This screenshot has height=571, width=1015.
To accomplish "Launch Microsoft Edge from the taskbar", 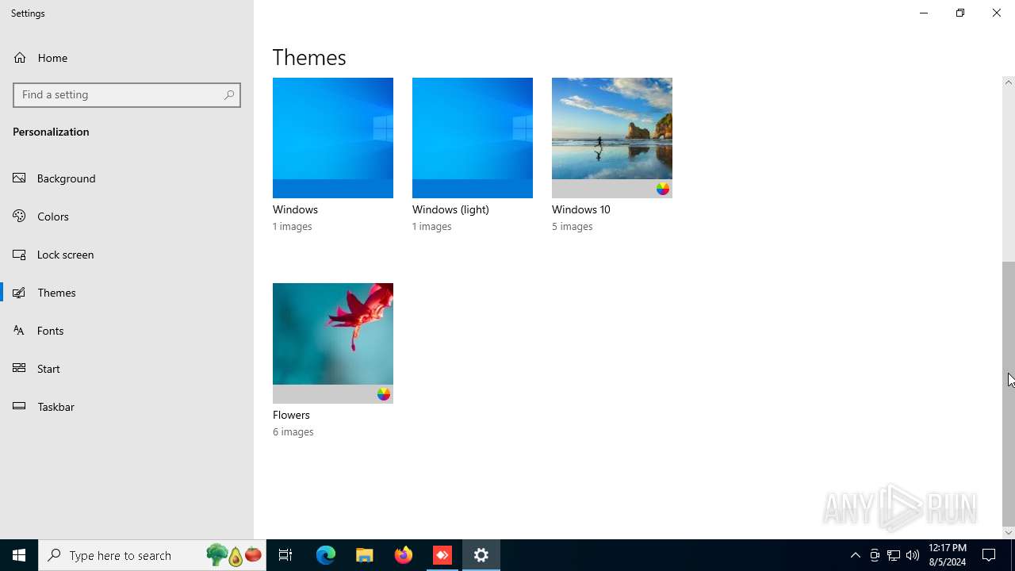I will 326,555.
